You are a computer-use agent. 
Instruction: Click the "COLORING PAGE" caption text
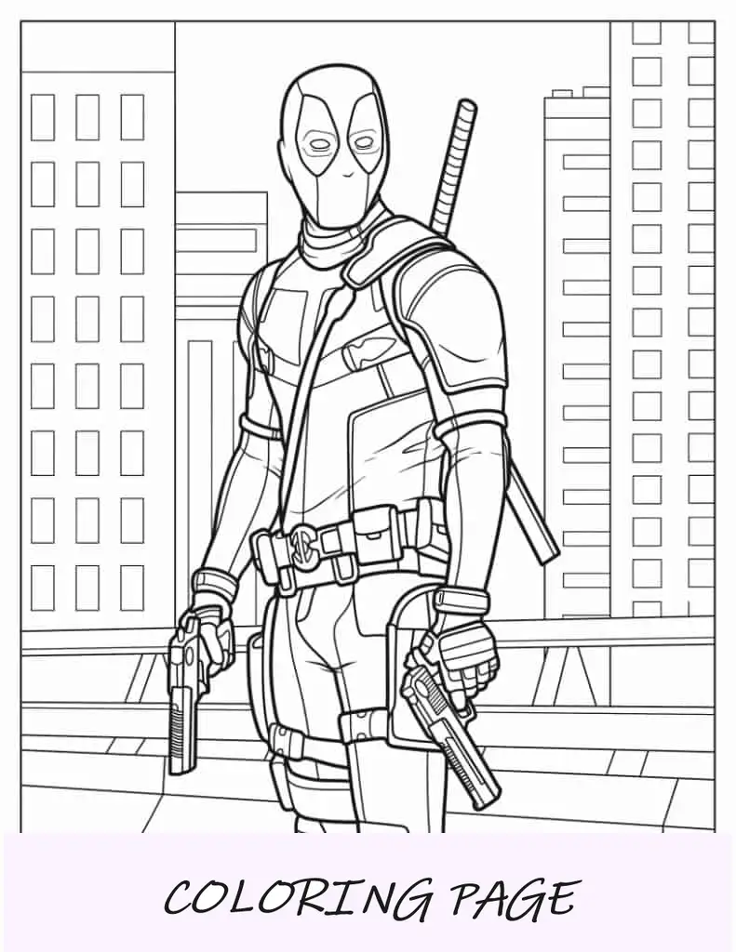click(368, 898)
